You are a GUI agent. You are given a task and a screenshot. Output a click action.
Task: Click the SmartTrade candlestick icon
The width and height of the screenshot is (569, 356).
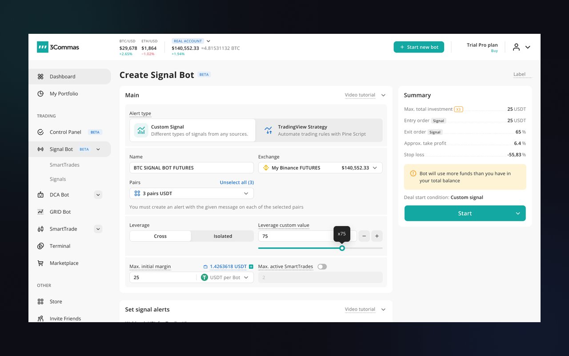click(x=40, y=229)
